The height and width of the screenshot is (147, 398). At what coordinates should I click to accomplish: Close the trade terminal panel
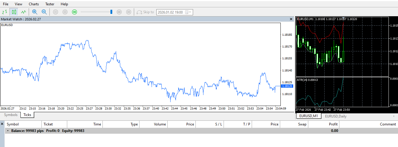(x=2, y=124)
